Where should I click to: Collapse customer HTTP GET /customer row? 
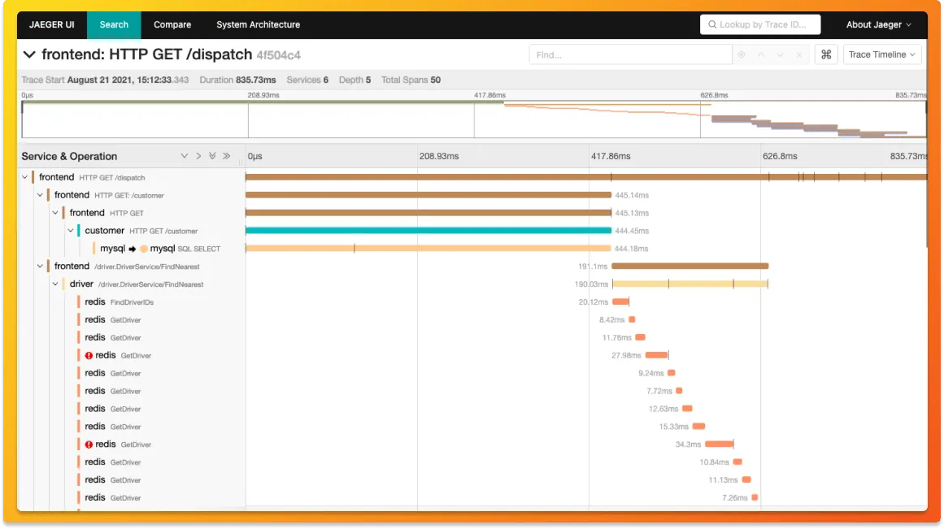click(71, 231)
